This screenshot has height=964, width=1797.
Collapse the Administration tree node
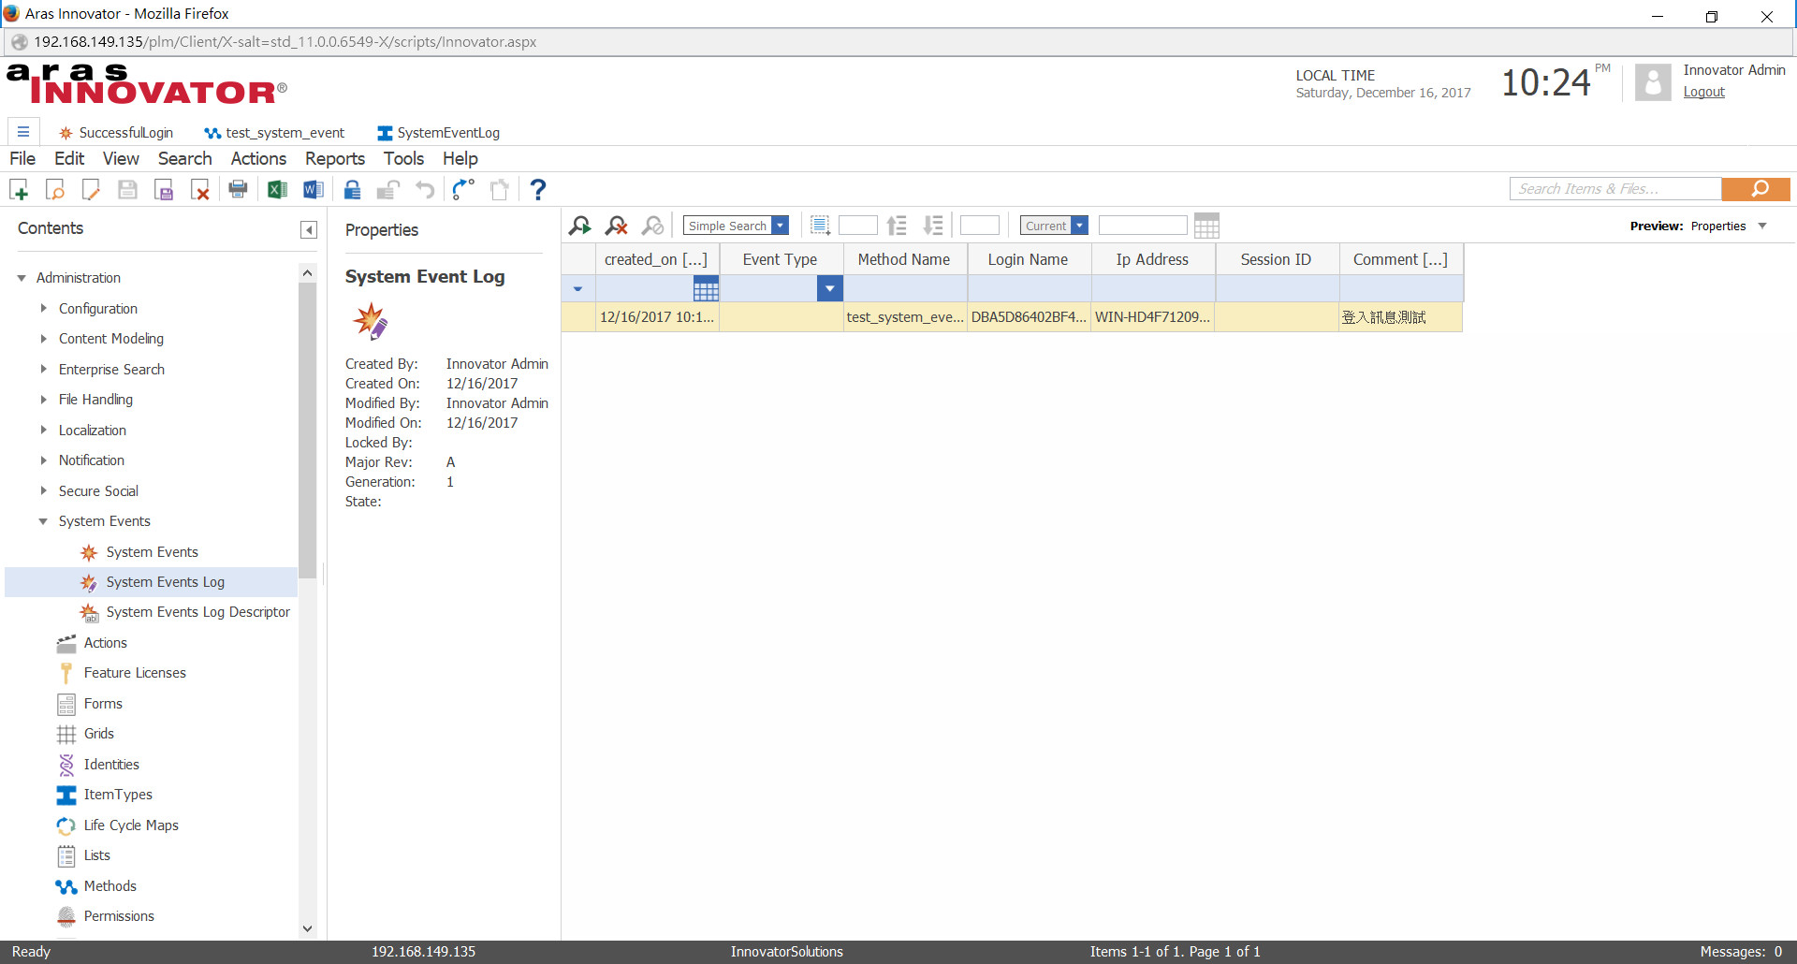tap(22, 278)
